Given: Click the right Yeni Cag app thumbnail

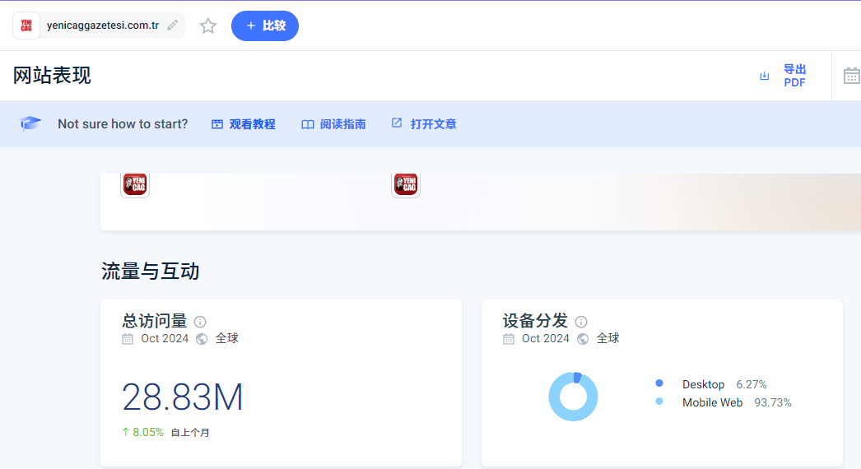Looking at the screenshot, I should (x=406, y=184).
